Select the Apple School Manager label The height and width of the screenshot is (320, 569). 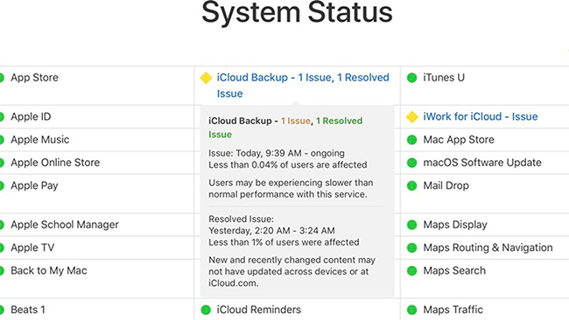[65, 225]
